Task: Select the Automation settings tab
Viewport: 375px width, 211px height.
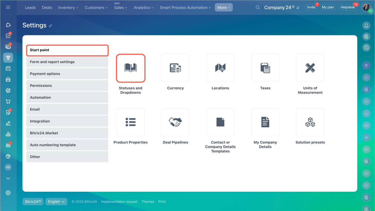Action: (67, 97)
